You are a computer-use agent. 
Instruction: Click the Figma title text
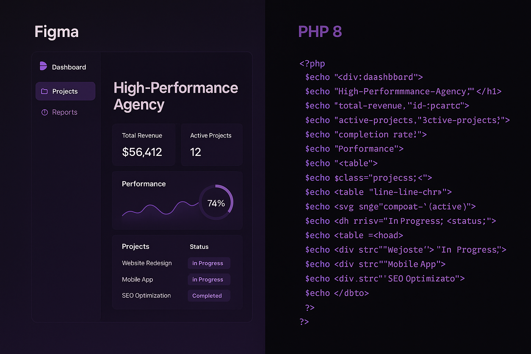57,32
